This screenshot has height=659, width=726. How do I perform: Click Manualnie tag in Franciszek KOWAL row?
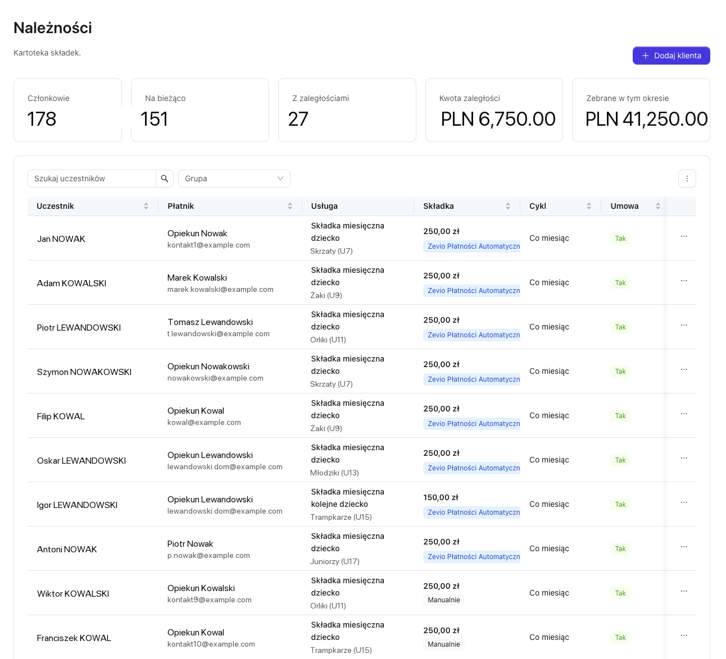tap(444, 644)
